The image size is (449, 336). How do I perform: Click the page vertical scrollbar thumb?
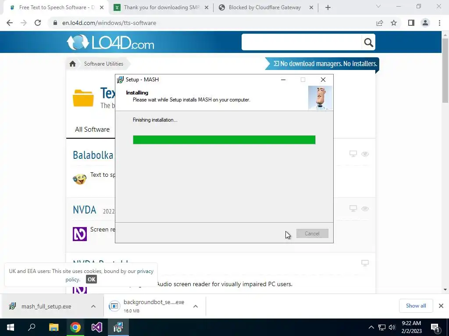445,70
